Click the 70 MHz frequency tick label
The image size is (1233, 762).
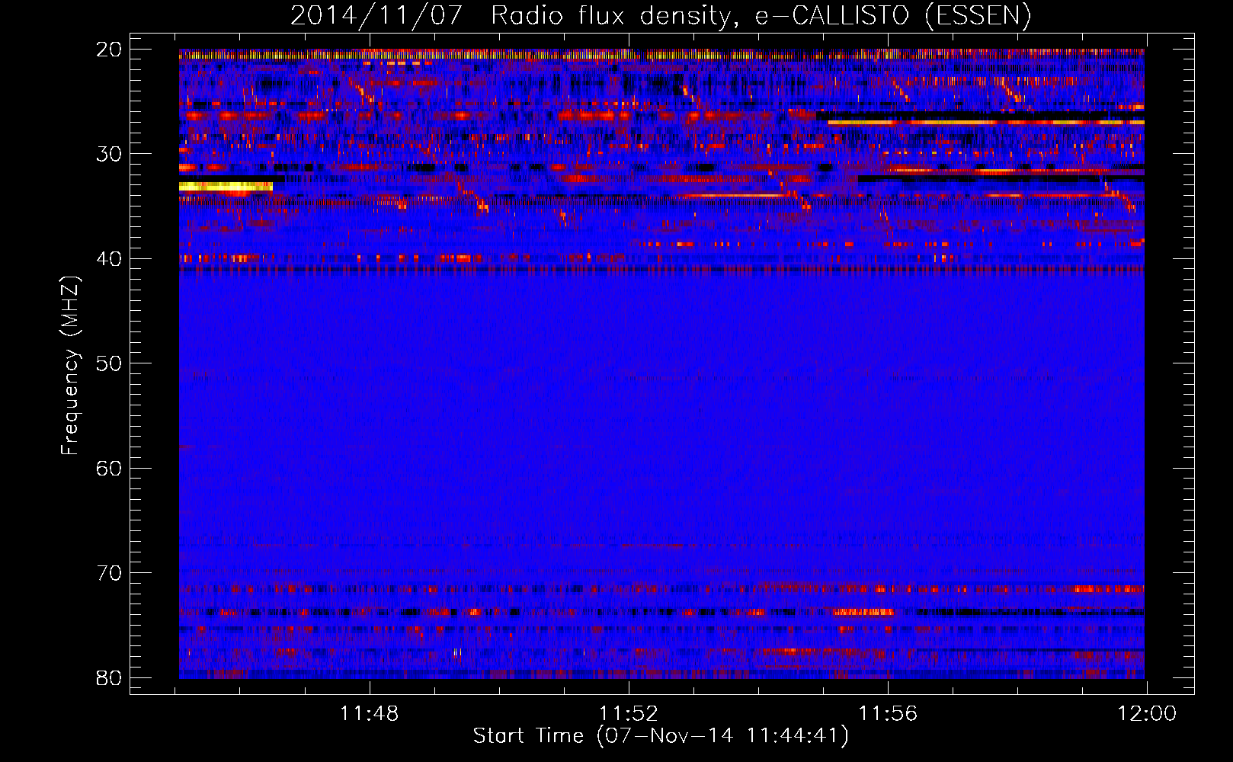(109, 573)
